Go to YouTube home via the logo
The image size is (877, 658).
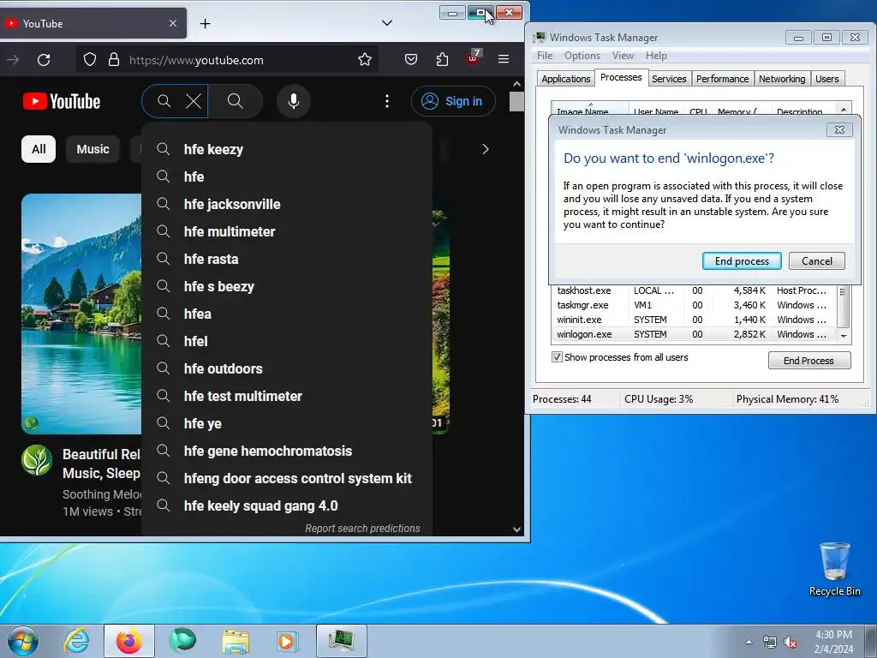coord(62,101)
